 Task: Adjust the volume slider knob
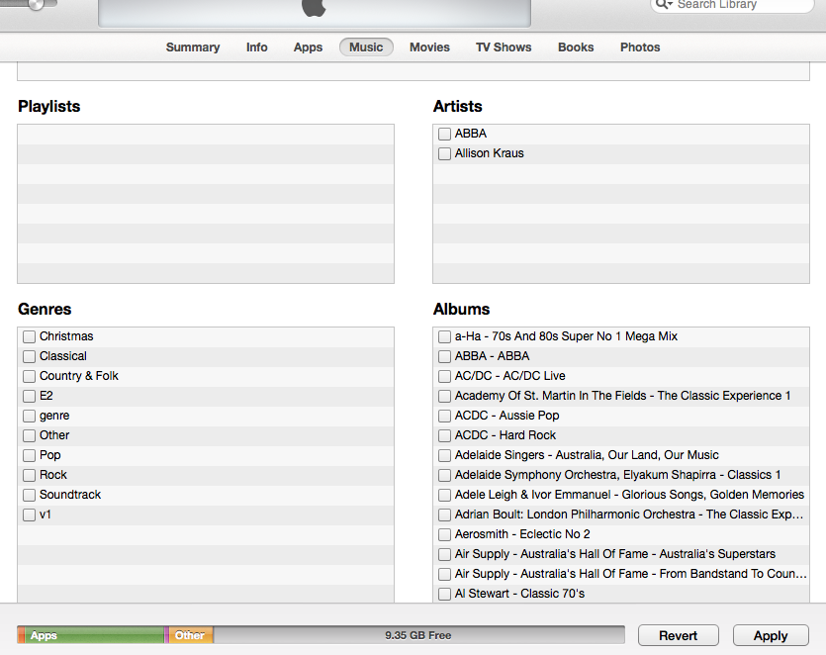click(36, 4)
